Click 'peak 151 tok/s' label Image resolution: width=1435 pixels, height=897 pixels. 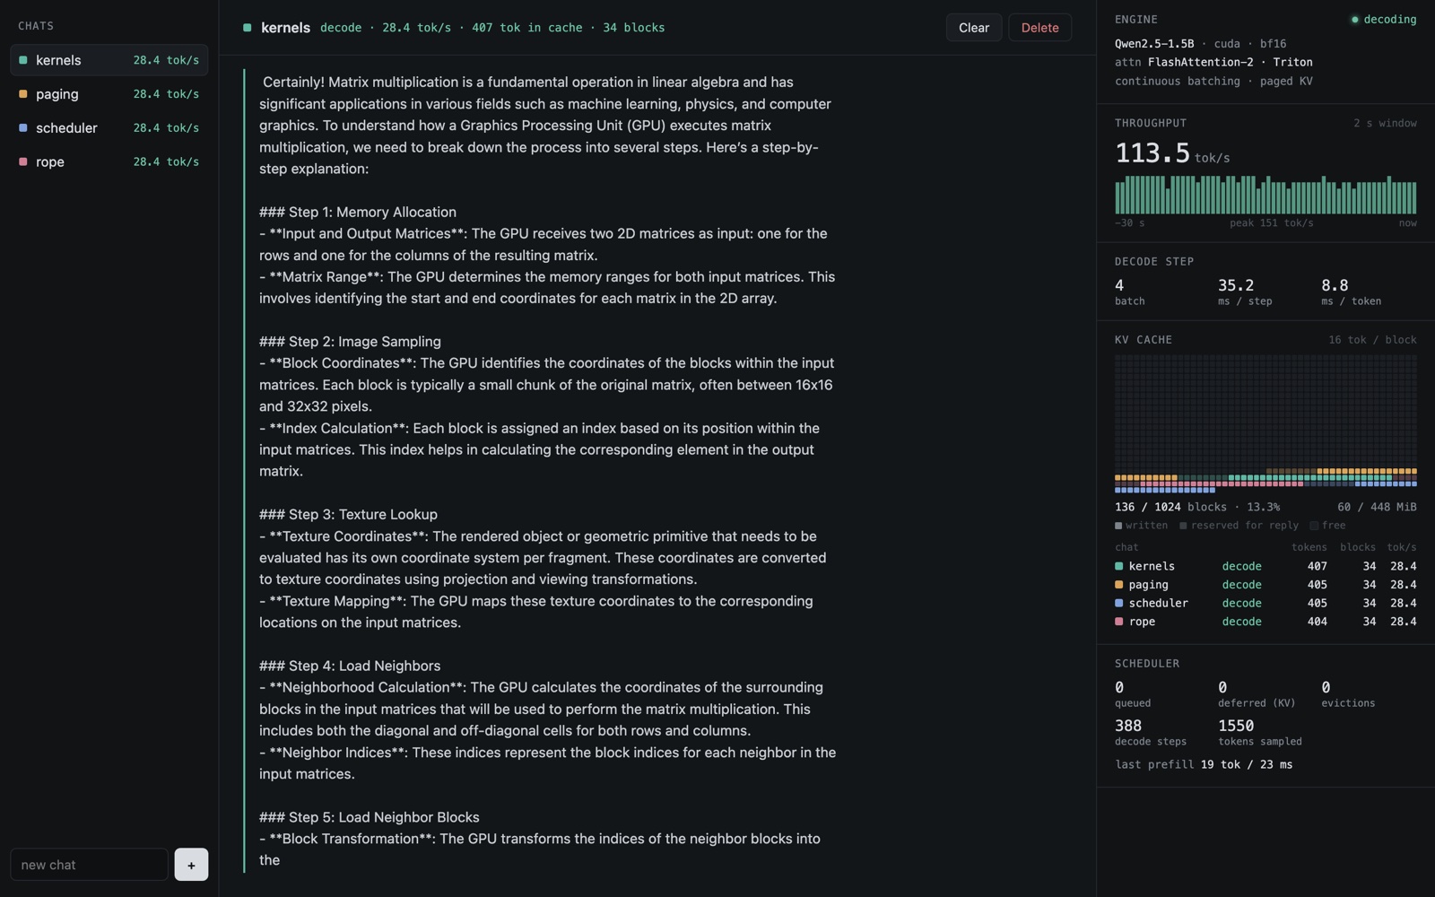pos(1271,223)
